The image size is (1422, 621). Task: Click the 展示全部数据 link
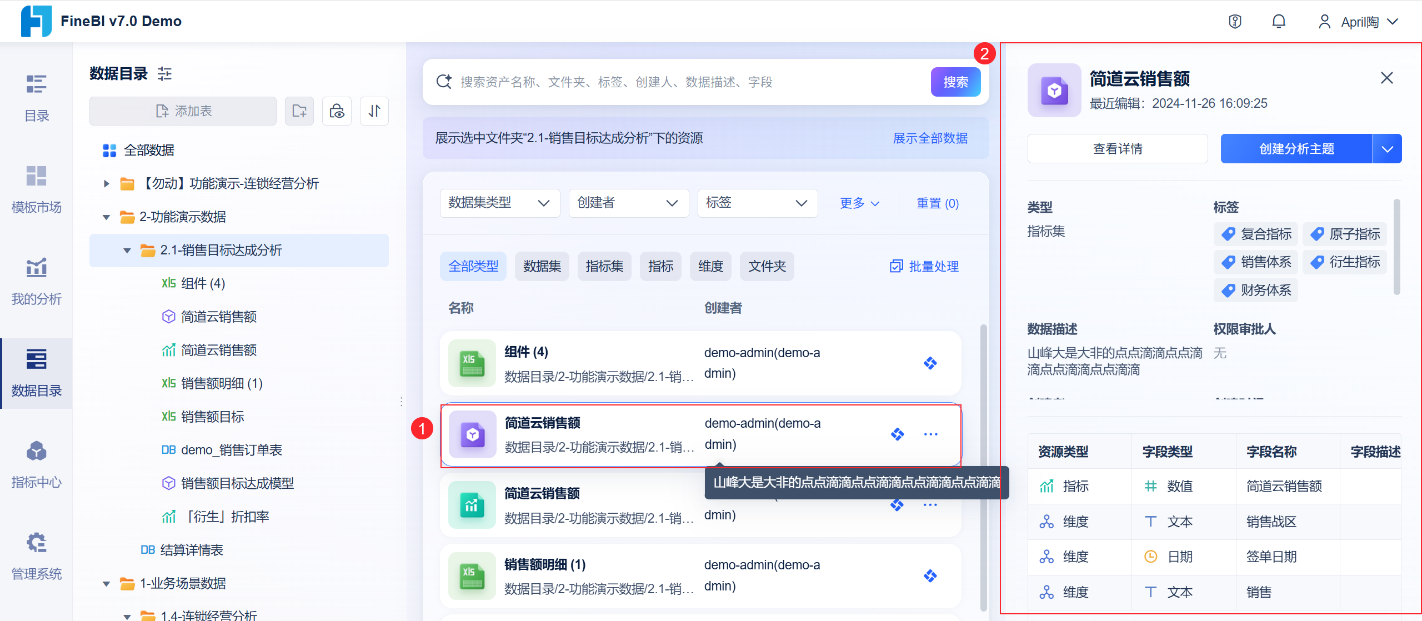coord(930,138)
